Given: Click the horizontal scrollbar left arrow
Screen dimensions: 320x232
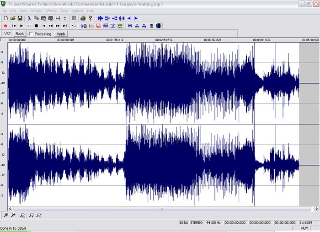Looking at the screenshot, I should 10,209.
